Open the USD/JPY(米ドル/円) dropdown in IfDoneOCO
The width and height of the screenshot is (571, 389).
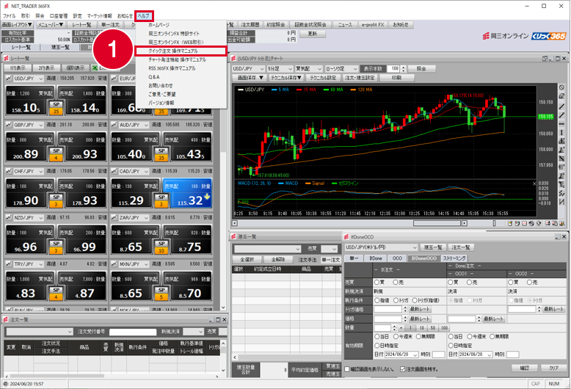click(x=381, y=247)
